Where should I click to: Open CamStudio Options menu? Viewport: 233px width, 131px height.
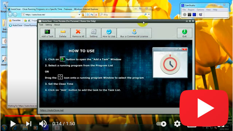200,10
